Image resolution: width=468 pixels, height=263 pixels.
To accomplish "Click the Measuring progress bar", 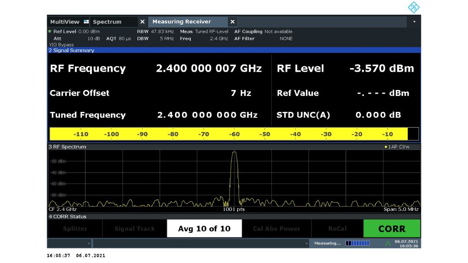I will 357,243.
